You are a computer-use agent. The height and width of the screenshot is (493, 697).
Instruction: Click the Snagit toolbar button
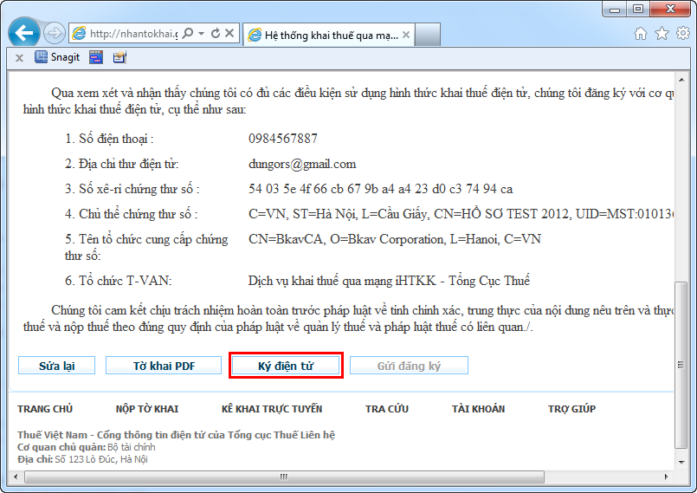click(57, 57)
